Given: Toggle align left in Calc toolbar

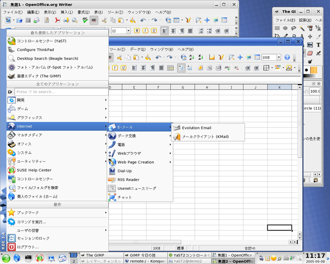Looking at the screenshot, I should point(134,68).
